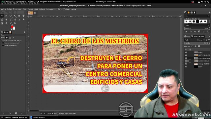Set Move mode to path
Screen dimensions: 211x119
click(x=14, y=38)
